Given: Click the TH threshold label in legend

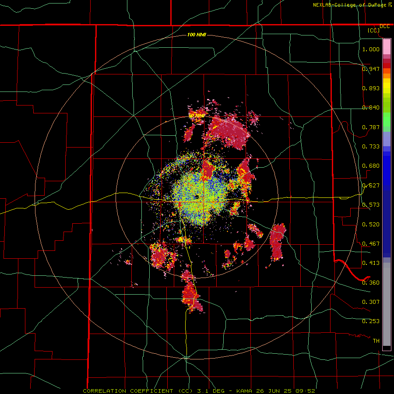Looking at the screenshot, I should click(376, 341).
